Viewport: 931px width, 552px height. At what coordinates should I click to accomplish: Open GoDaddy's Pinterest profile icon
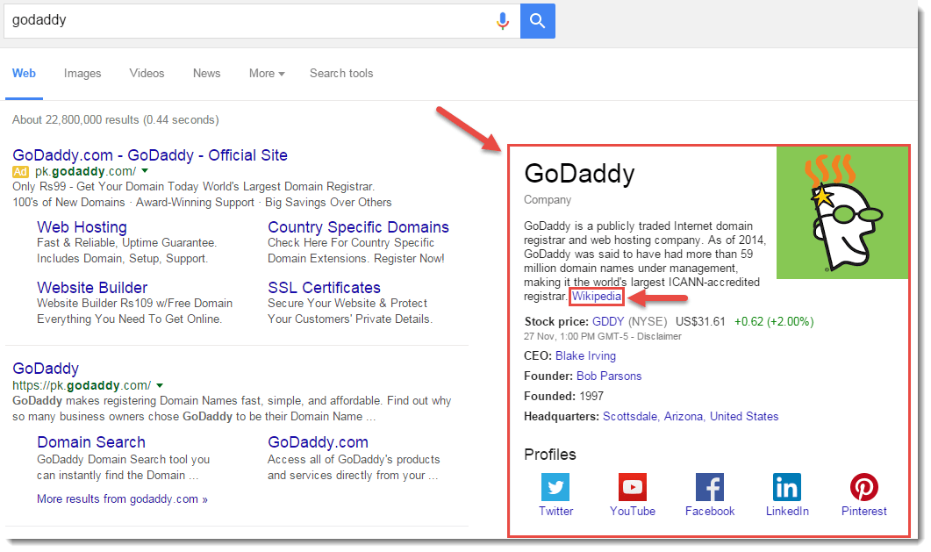864,487
